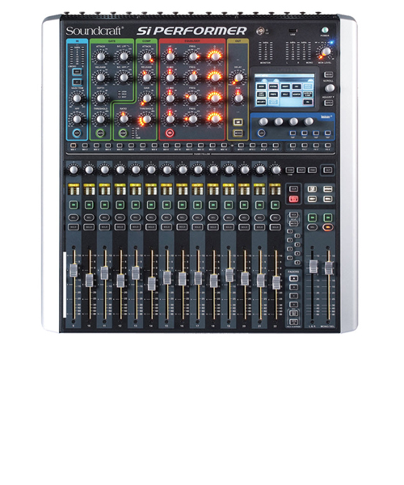404x485 pixels.
Task: Click the Gate ATTACK knob
Action: (100, 57)
